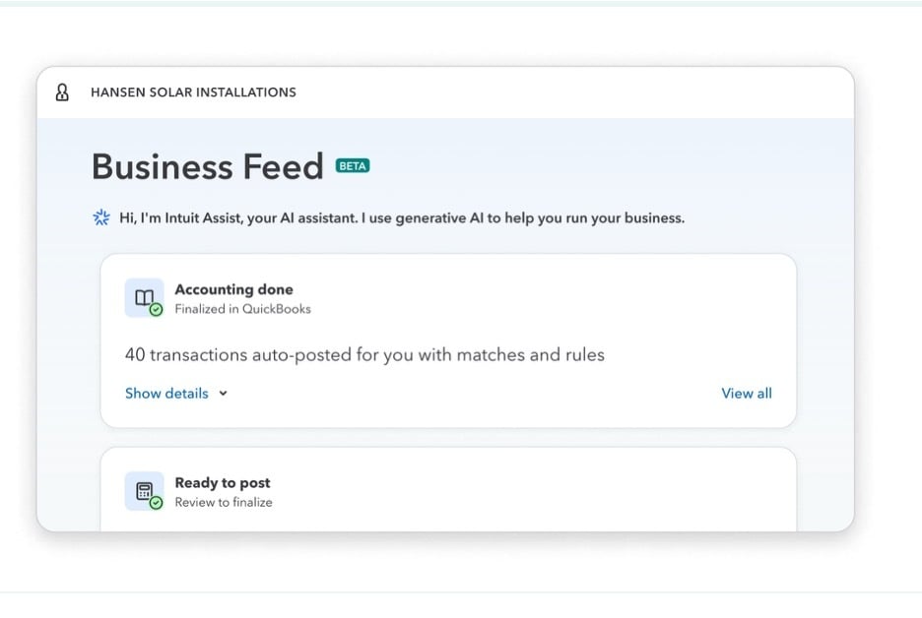The height and width of the screenshot is (618, 922).
Task: Click the Review to finalize subtitle
Action: [224, 502]
